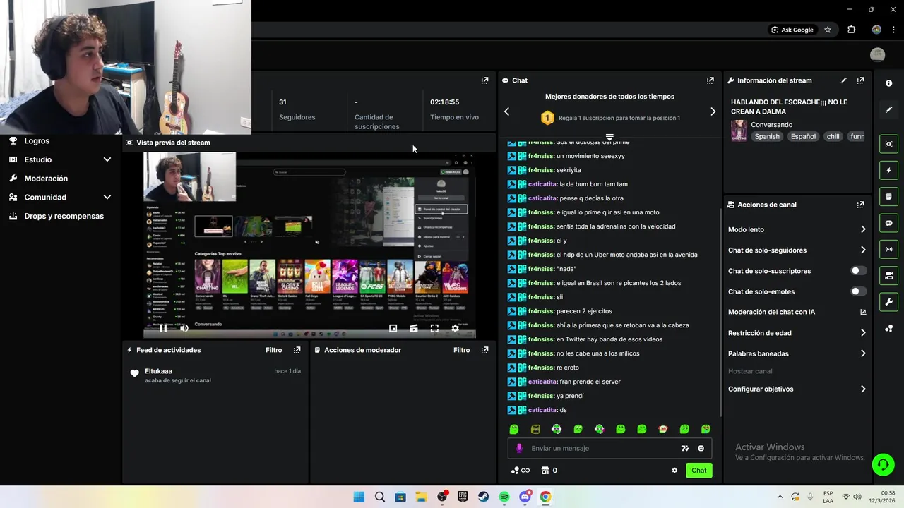Pop out the Feed de actividades panel
The image size is (904, 508).
(x=297, y=350)
